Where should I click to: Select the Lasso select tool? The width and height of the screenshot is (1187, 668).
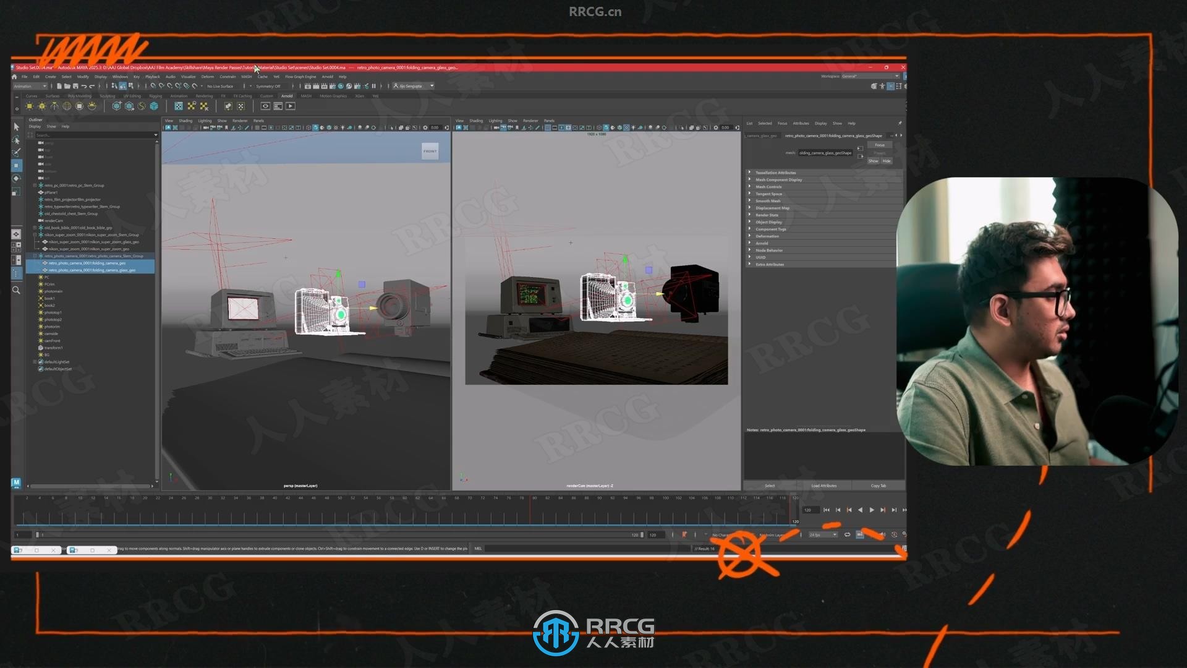point(17,140)
